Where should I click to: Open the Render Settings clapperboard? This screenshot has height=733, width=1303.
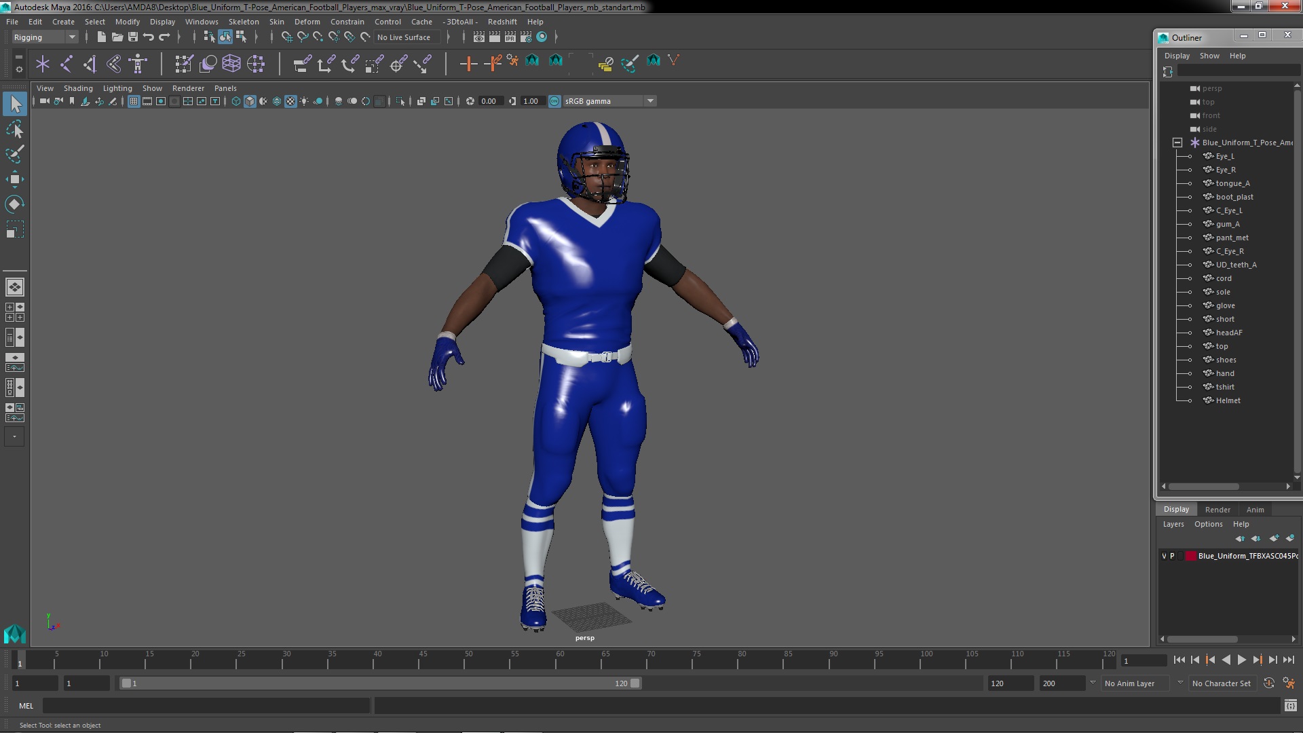(x=525, y=37)
